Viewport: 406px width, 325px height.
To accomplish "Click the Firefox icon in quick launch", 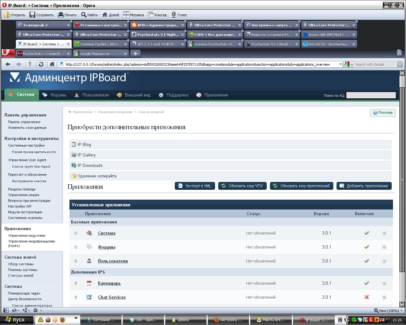I will pyautogui.click(x=62, y=320).
